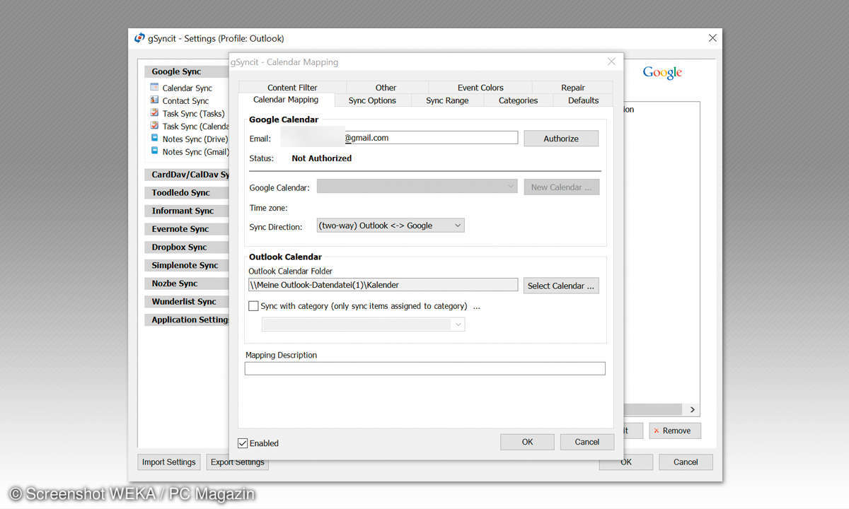The height and width of the screenshot is (509, 849).
Task: Click OK in the Settings window
Action: tap(625, 462)
